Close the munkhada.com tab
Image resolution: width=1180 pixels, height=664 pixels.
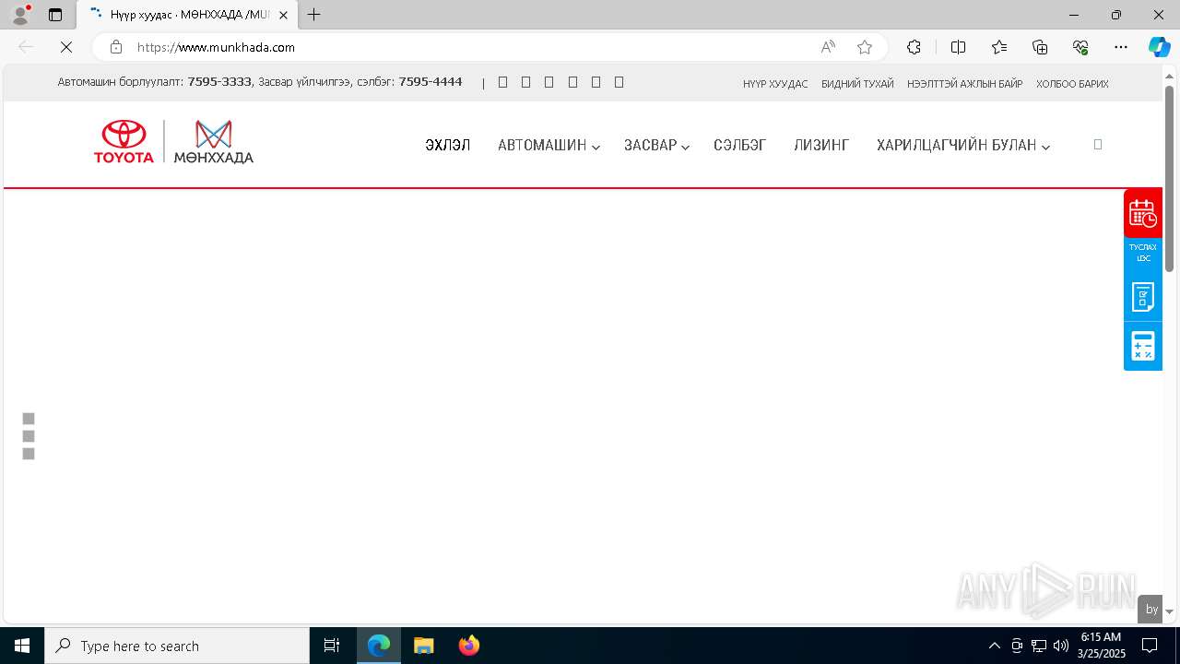[283, 15]
